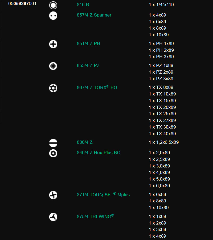Click the TRI-WING three-blade profile icon
213x240 pixels.
pyautogui.click(x=53, y=217)
